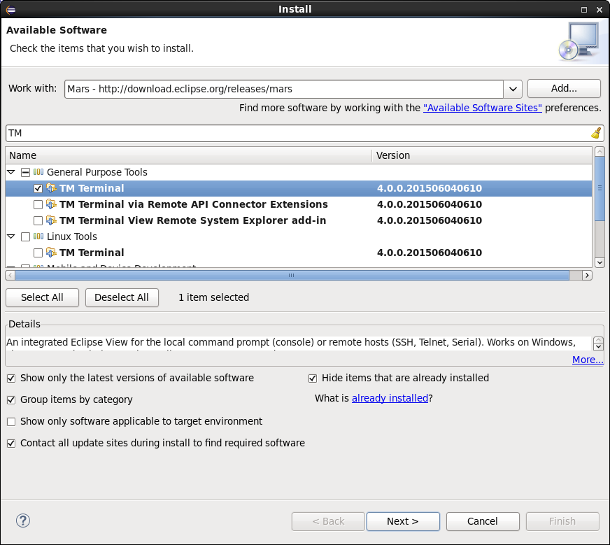Click the Details text scroll stepper

click(598, 344)
